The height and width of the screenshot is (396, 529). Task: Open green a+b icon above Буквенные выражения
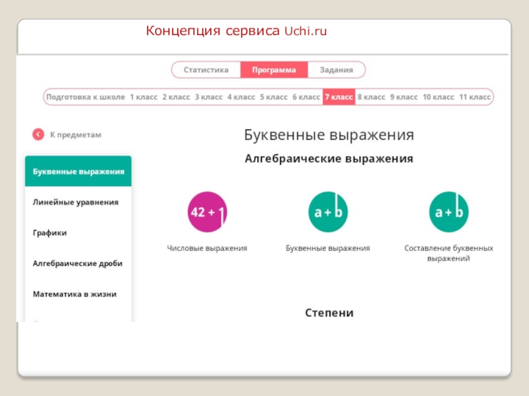(328, 212)
